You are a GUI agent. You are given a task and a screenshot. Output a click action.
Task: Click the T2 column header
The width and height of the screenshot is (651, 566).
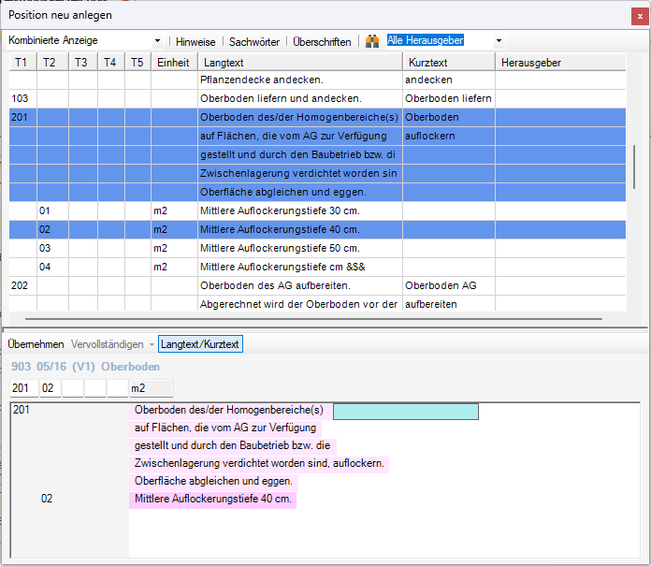click(52, 63)
